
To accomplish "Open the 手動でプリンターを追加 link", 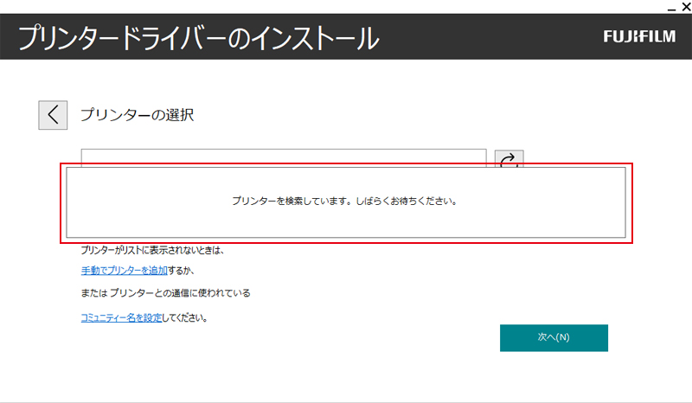I will [x=124, y=271].
